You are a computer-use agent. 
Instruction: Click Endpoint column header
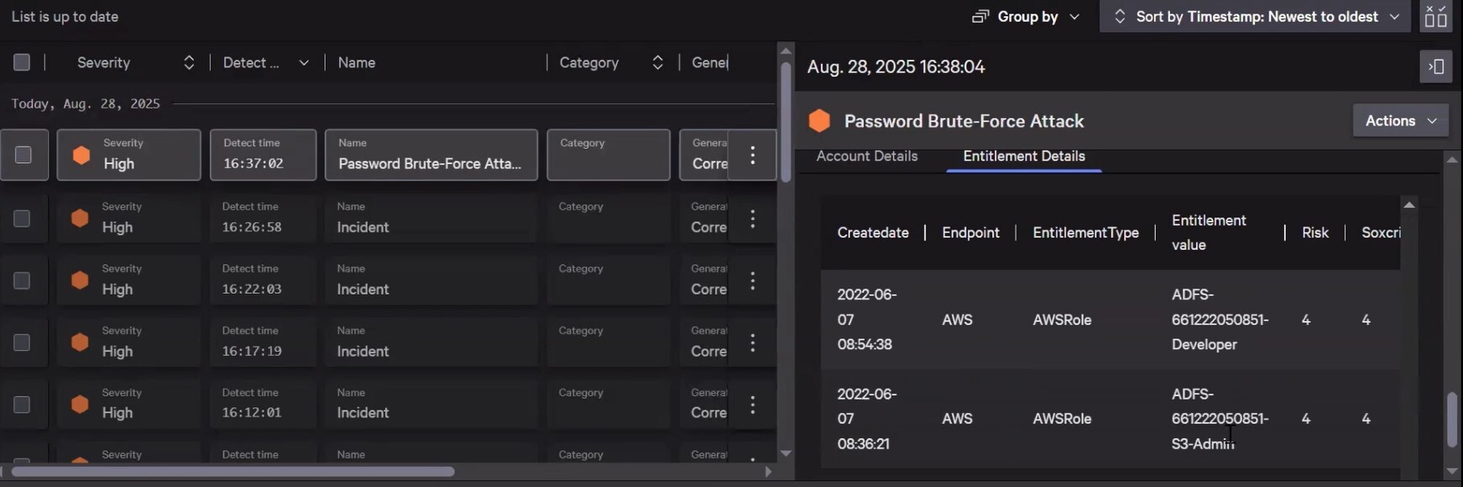(970, 233)
